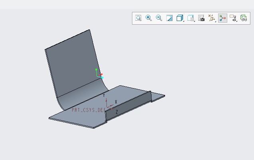Toggle the Spin Center display
Screen dimensions: 254x160
tap(222, 18)
